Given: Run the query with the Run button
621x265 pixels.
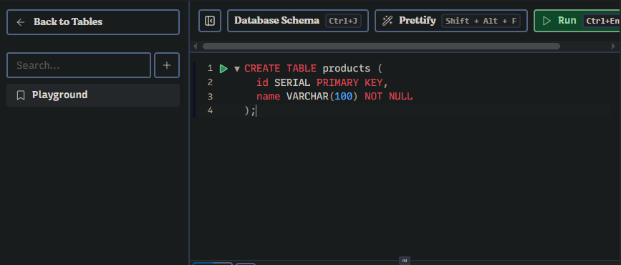Looking at the screenshot, I should point(577,21).
